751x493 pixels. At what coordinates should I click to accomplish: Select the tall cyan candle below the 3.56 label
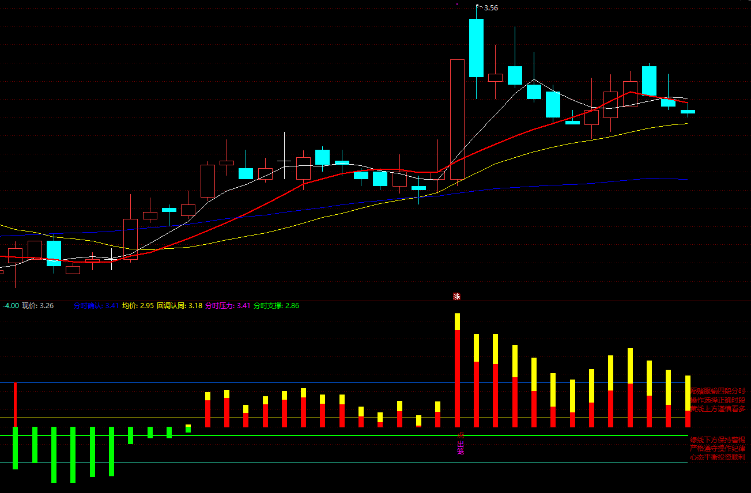[x=476, y=48]
